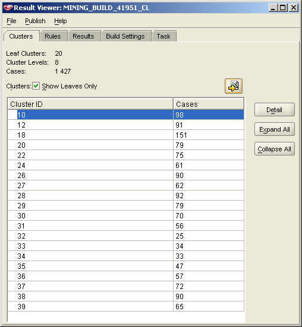This screenshot has height=327, width=302.
Task: Select cluster row with ID 27
Action: 125,185
